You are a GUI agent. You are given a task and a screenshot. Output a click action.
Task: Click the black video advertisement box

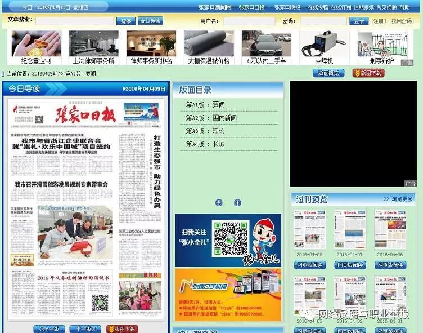coord(353,134)
